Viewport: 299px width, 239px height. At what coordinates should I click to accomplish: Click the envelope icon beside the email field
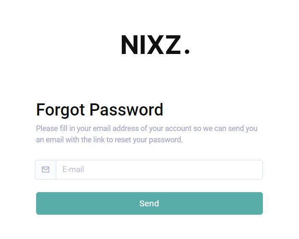[x=46, y=170]
